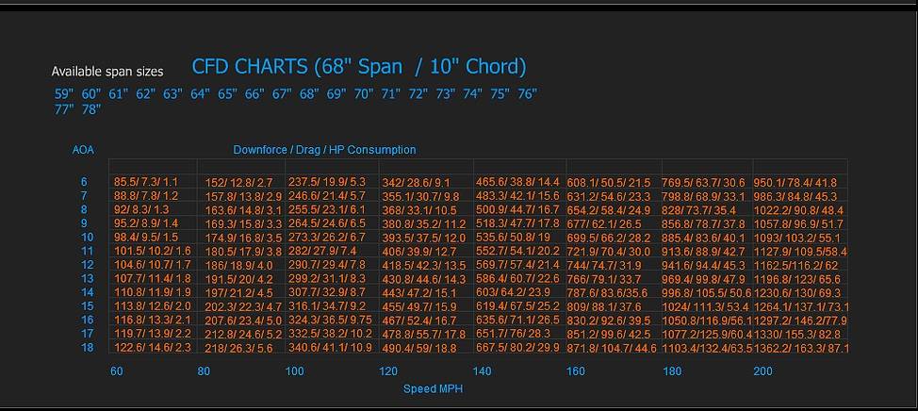Click the Available span sizes label
The height and width of the screenshot is (411, 918).
tap(107, 72)
